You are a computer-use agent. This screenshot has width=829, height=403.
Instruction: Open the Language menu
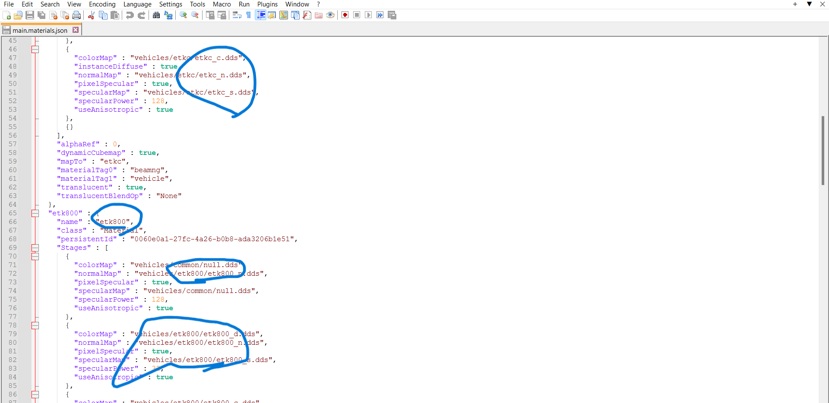click(137, 4)
